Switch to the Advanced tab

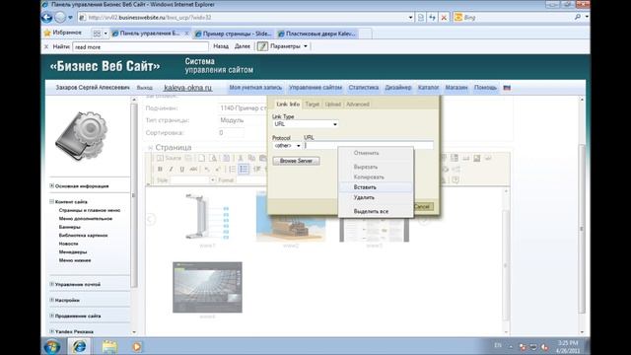coord(358,105)
